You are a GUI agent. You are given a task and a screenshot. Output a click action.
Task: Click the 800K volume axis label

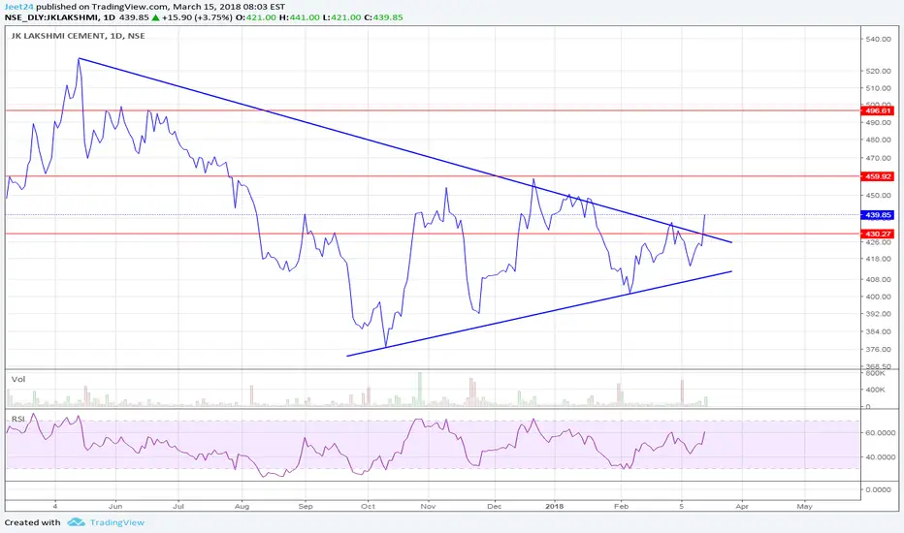coord(876,373)
